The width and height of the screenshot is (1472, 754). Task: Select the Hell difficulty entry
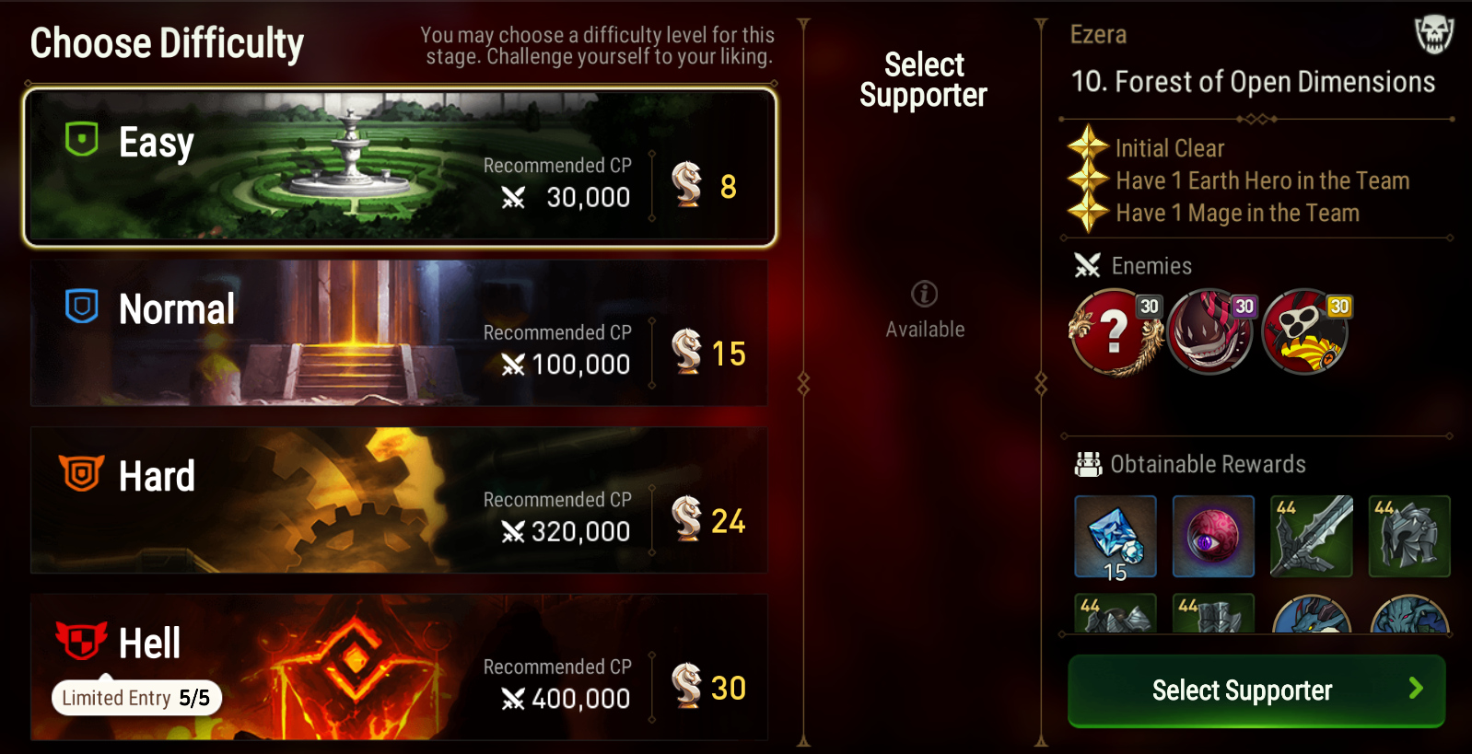point(399,667)
